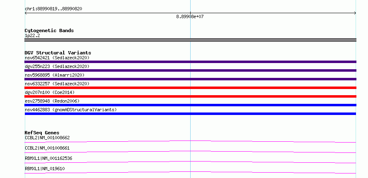Open variant esv2758948 (Redon2006) label

pos(52,101)
